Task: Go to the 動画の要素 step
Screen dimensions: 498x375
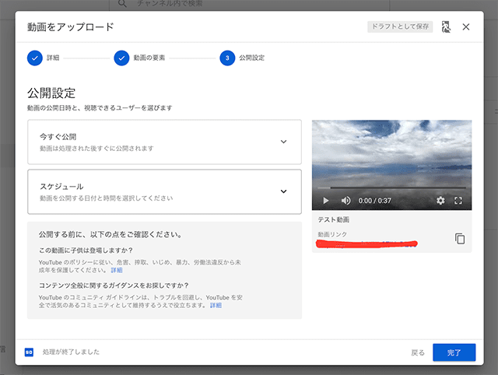Action: pos(140,58)
